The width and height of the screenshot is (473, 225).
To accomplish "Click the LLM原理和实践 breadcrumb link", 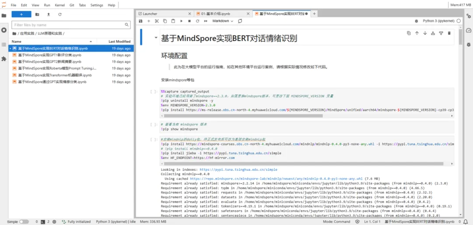I will pos(49,33).
